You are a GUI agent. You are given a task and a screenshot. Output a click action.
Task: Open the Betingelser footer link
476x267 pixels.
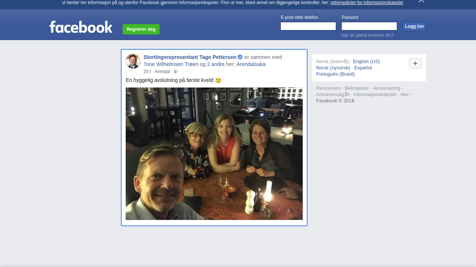coord(357,88)
